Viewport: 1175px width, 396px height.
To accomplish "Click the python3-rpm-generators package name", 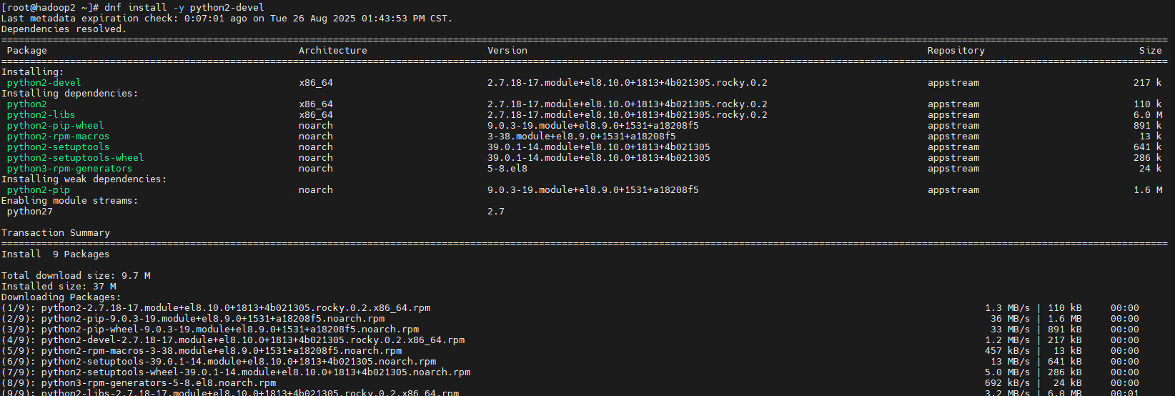I will [x=70, y=168].
